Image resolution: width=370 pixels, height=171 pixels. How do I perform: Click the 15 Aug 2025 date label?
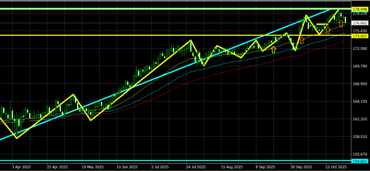click(231, 167)
